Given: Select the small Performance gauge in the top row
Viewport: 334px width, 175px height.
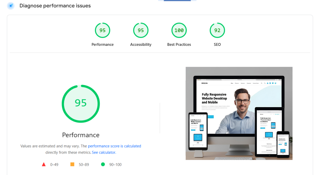Looking at the screenshot, I should click(x=102, y=30).
